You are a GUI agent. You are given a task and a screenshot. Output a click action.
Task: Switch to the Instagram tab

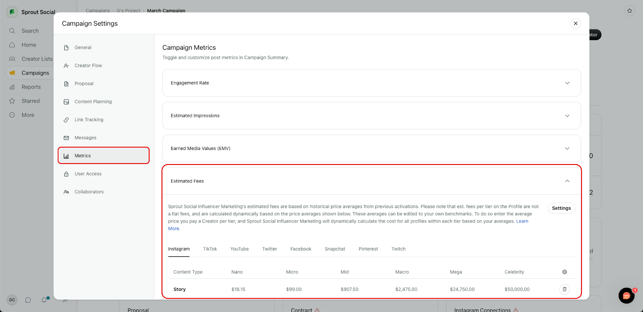coord(179,249)
